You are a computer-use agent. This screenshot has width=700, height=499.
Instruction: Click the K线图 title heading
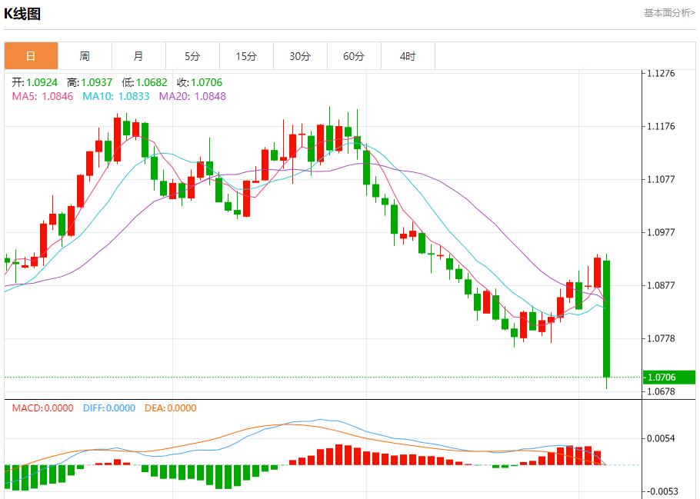click(x=22, y=14)
